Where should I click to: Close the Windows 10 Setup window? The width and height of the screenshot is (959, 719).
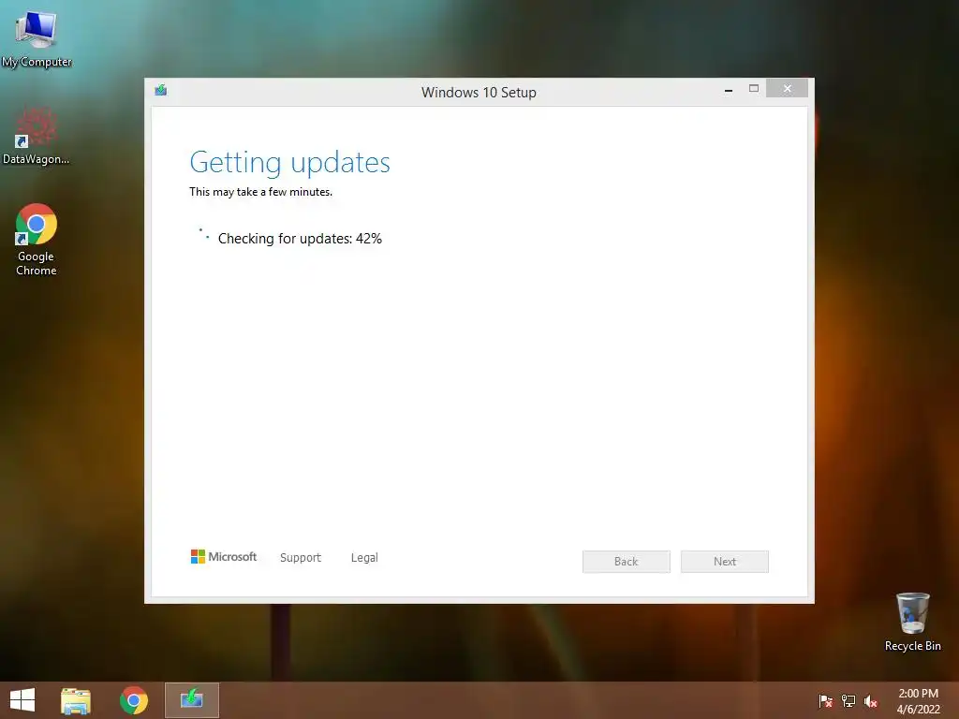[x=787, y=89]
